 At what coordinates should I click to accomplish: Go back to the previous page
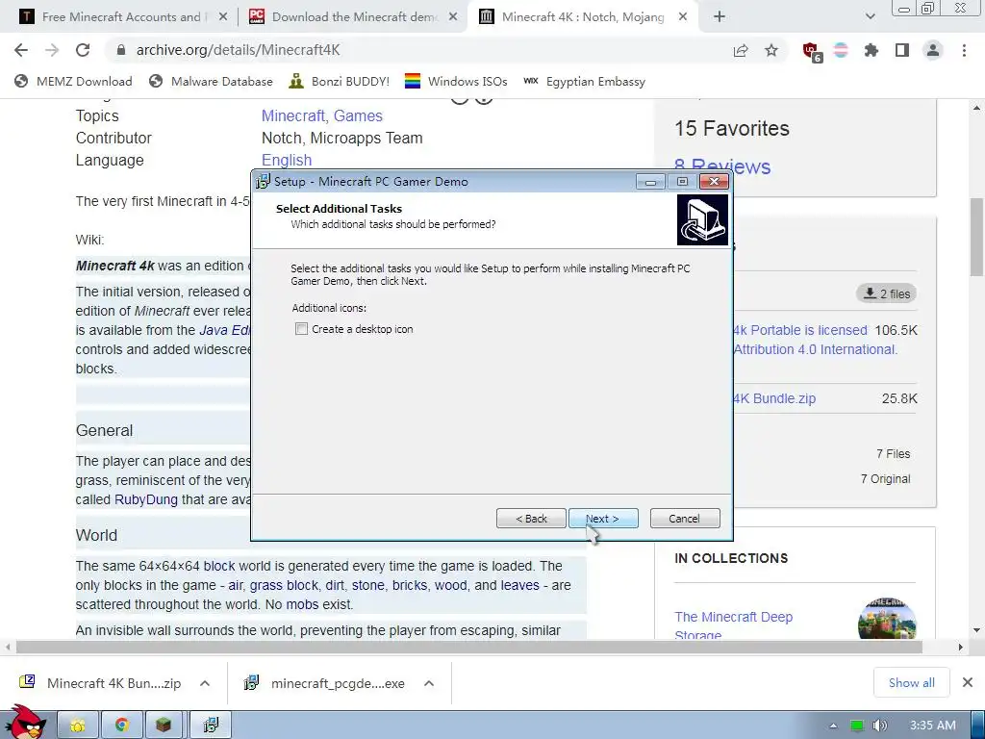(21, 50)
